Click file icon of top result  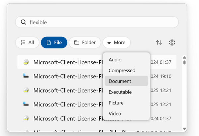[x=26, y=62]
